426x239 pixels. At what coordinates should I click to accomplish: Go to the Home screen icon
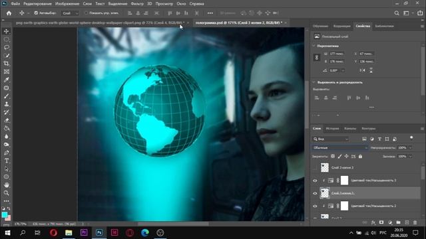click(9, 13)
